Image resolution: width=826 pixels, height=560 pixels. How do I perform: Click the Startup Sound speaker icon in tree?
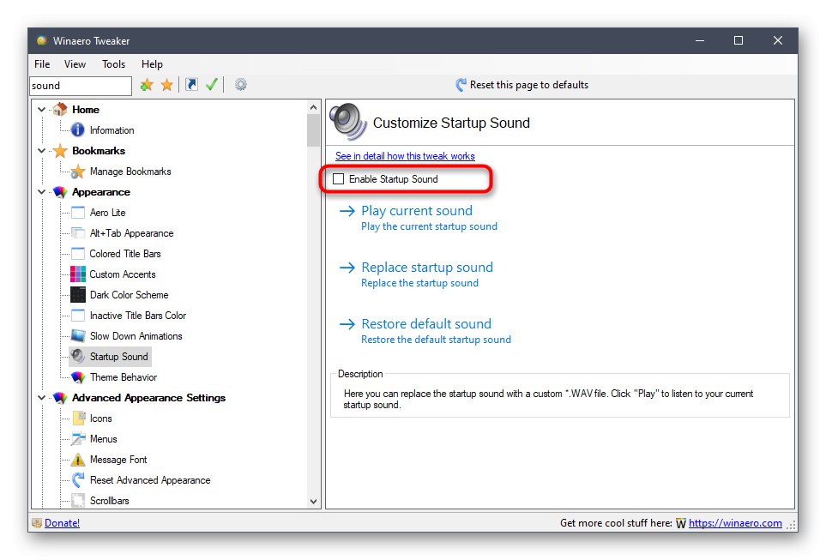click(78, 356)
